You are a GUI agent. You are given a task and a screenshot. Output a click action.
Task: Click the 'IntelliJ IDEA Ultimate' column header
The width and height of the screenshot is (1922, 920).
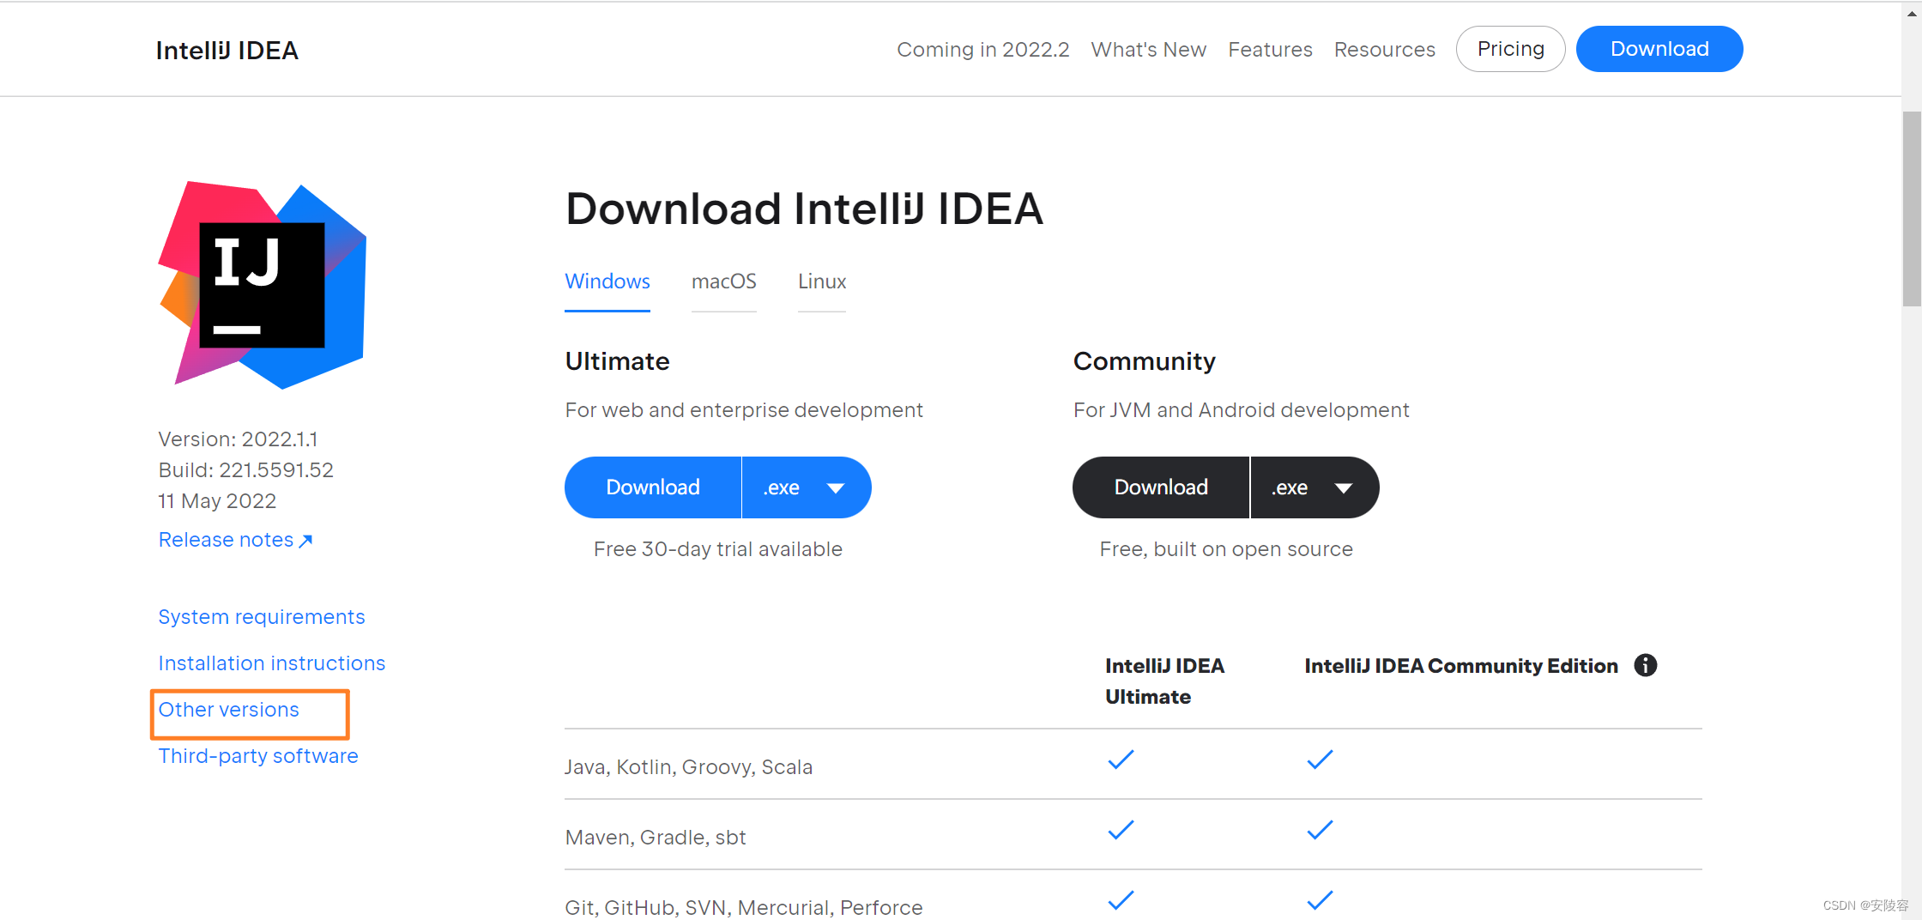tap(1165, 681)
